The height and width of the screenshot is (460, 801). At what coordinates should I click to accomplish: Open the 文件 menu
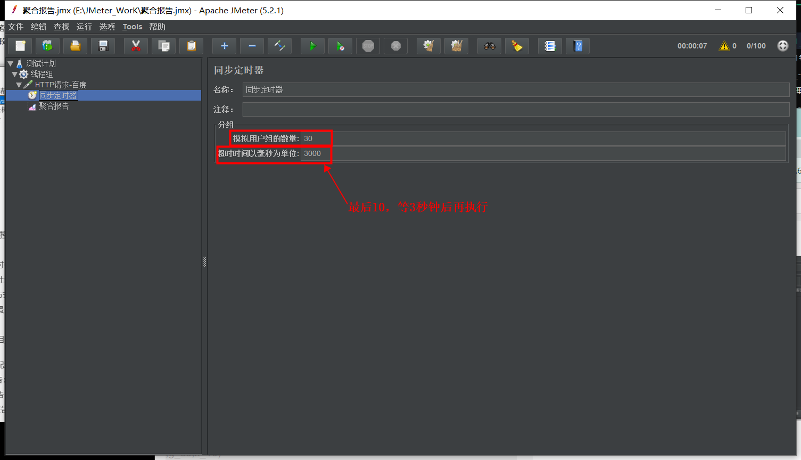(15, 27)
